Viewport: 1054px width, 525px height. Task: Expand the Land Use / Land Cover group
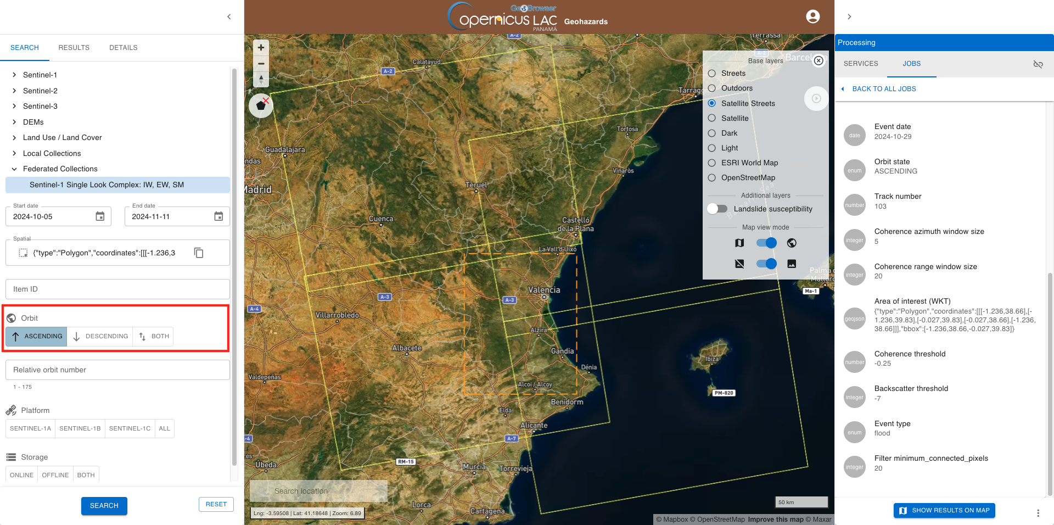(14, 138)
